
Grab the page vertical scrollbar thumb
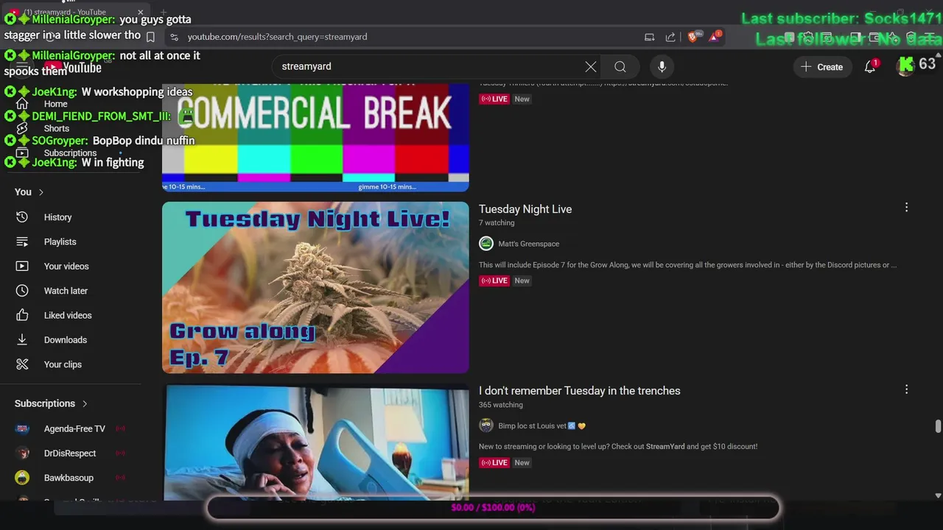(938, 427)
